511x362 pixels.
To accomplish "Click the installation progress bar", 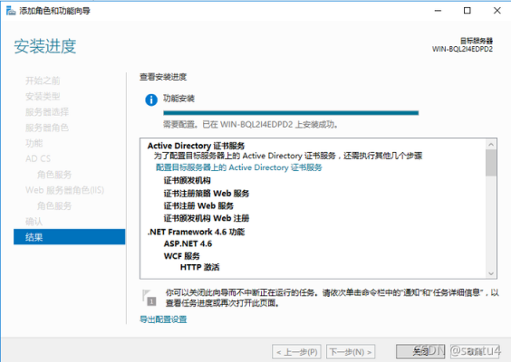I will tap(291, 113).
